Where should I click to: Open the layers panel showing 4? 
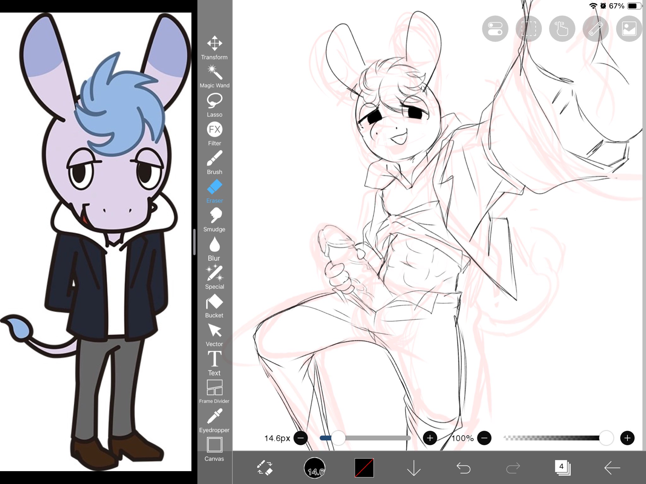(x=562, y=468)
